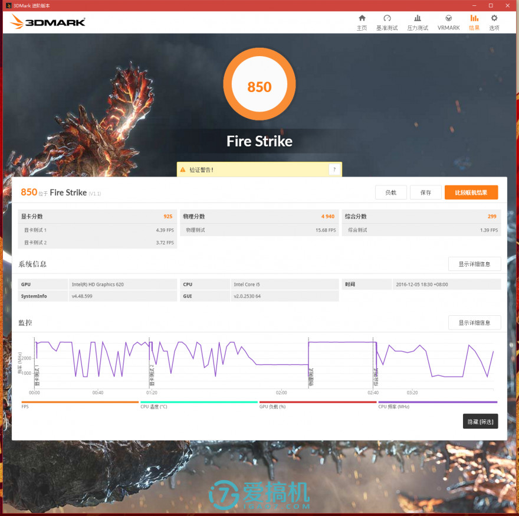Click the 显卡测试 2 marker on graph
The image size is (519, 516).
pyautogui.click(x=152, y=375)
